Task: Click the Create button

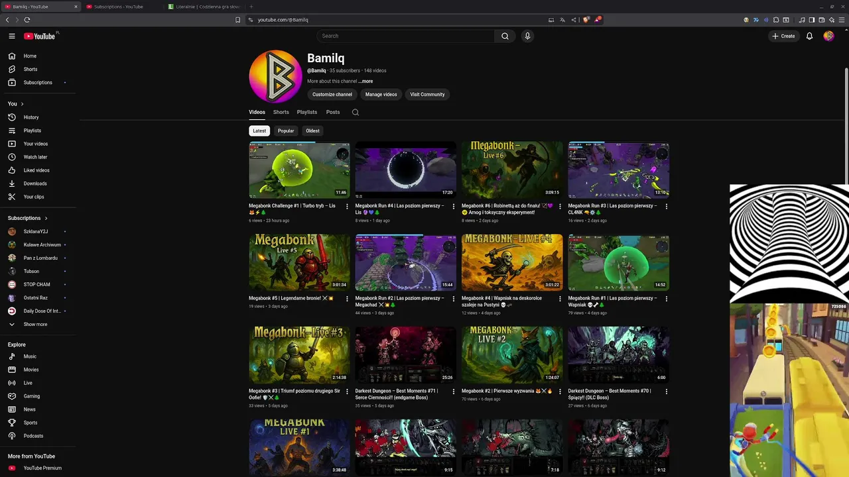Action: pyautogui.click(x=783, y=36)
